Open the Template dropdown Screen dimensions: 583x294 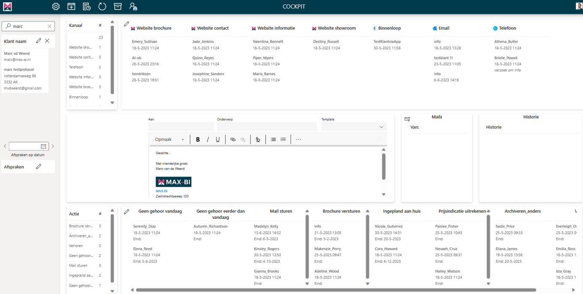(354, 127)
